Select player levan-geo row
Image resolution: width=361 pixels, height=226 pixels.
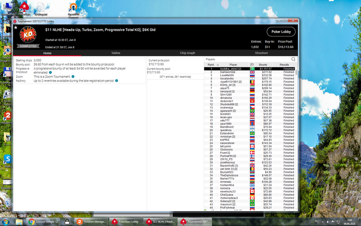click(x=249, y=117)
